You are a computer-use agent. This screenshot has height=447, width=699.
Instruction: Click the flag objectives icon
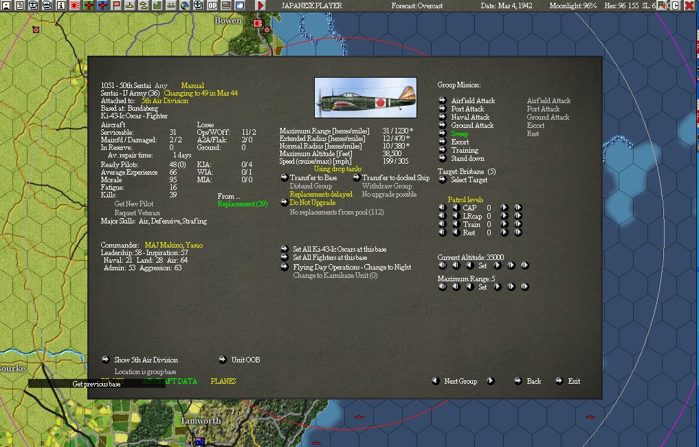click(x=115, y=5)
